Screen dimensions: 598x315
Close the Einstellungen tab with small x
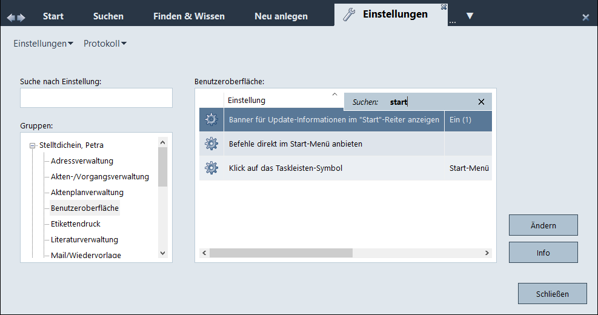click(444, 7)
